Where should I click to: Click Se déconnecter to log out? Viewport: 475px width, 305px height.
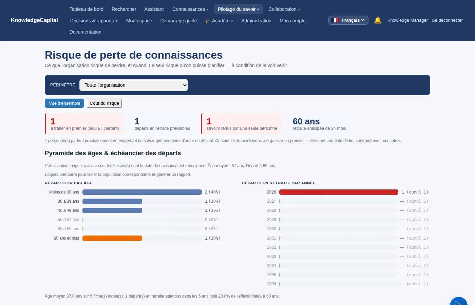pyautogui.click(x=447, y=20)
